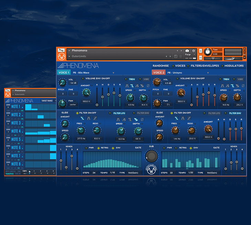
Task: Select square waveform for Voice 1 tremolo LFO
Action: click(x=132, y=86)
